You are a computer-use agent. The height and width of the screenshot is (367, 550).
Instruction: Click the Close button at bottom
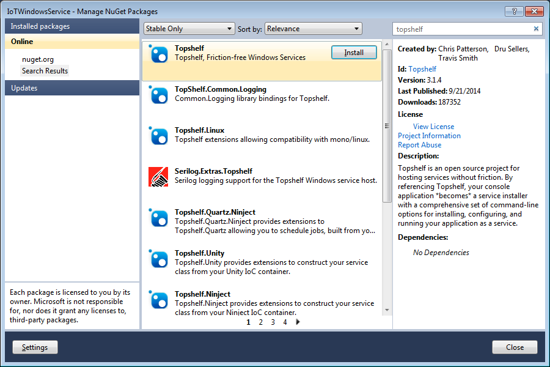point(515,347)
